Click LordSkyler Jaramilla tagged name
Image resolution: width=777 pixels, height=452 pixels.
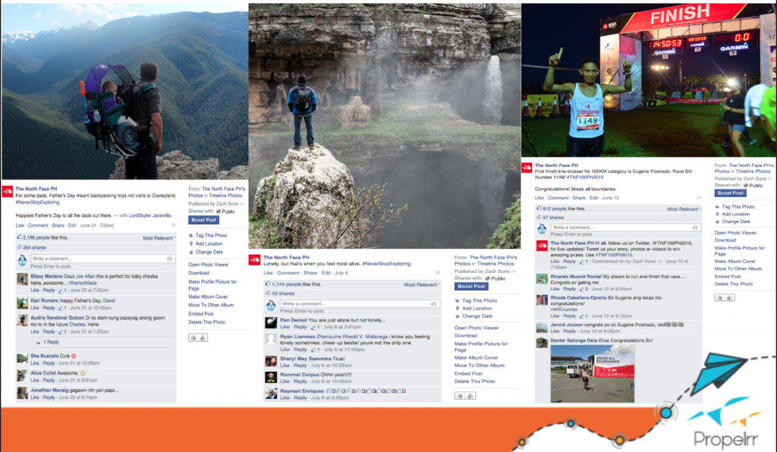[x=150, y=215]
